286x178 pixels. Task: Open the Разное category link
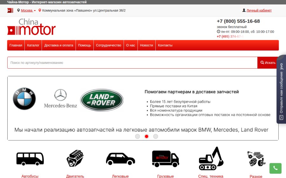pyautogui.click(x=256, y=176)
